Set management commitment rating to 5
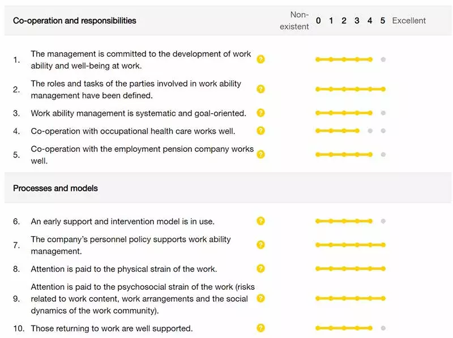Screen dimensions: 453x338 tap(383, 59)
